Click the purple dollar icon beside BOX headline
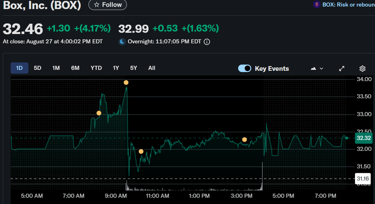This screenshot has width=375, height=204. click(x=317, y=5)
